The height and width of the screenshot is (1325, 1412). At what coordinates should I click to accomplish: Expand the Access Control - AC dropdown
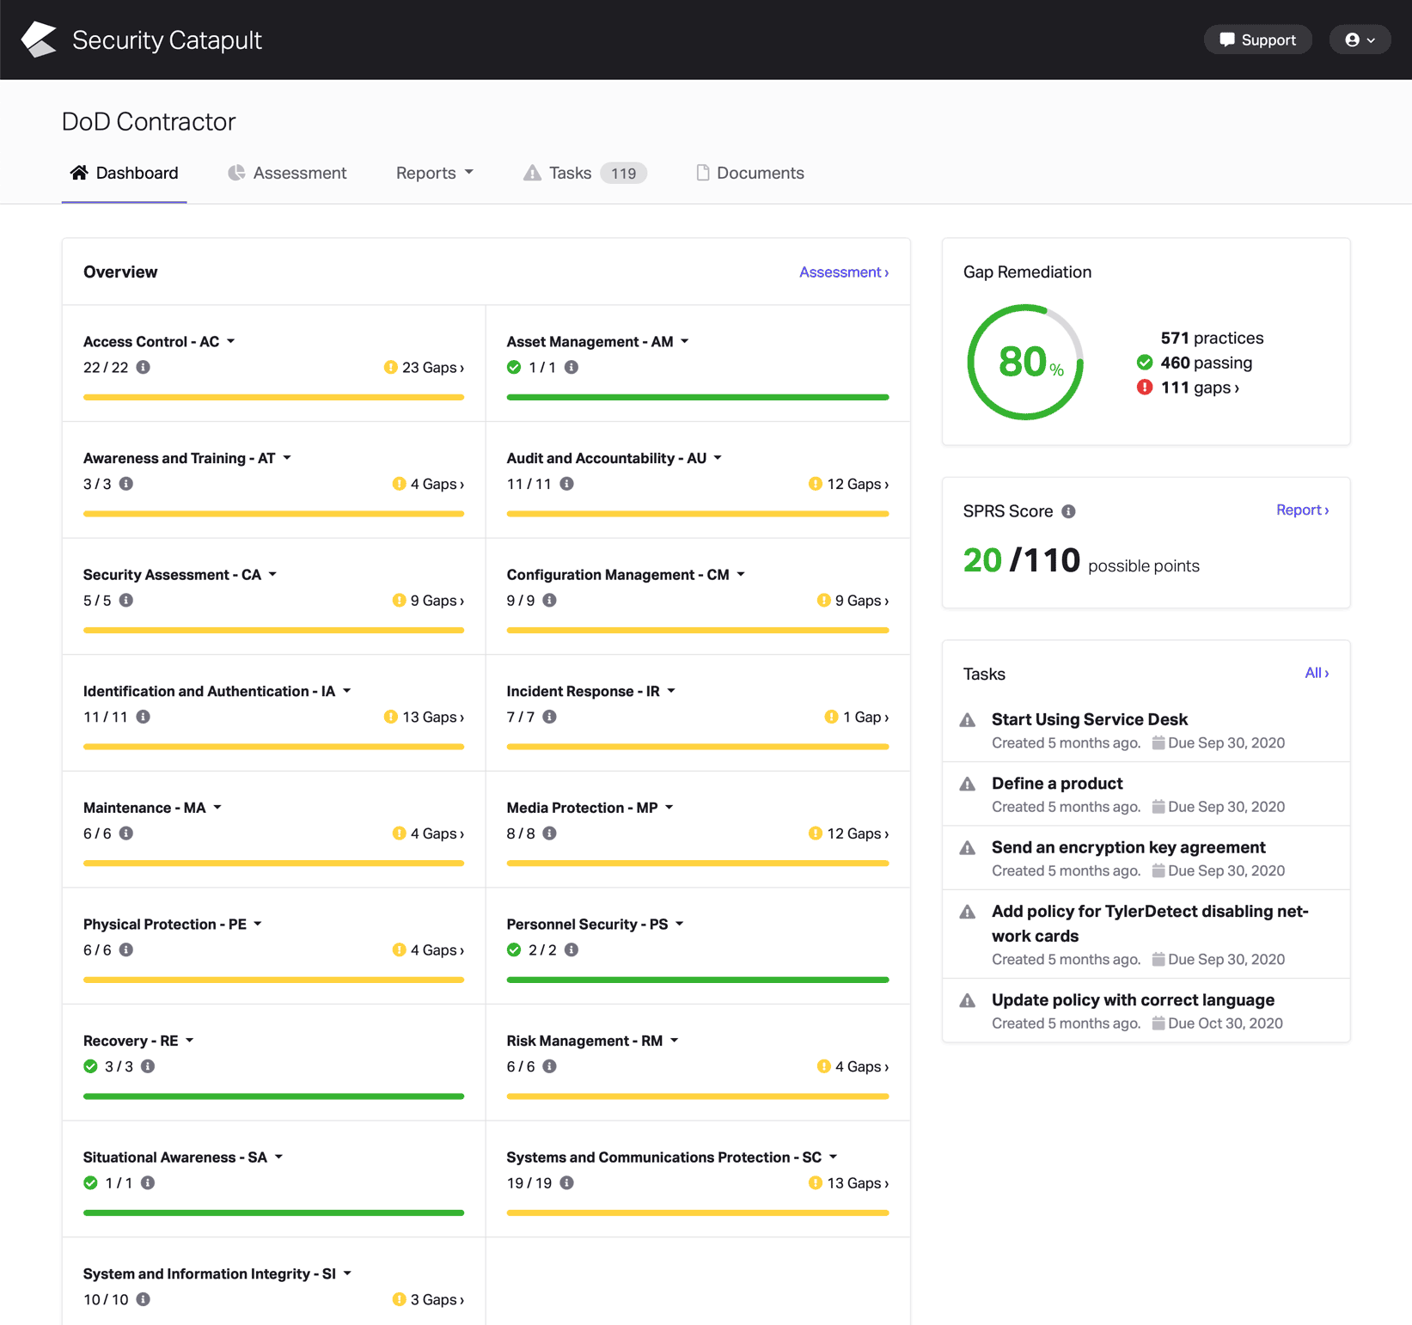point(230,341)
